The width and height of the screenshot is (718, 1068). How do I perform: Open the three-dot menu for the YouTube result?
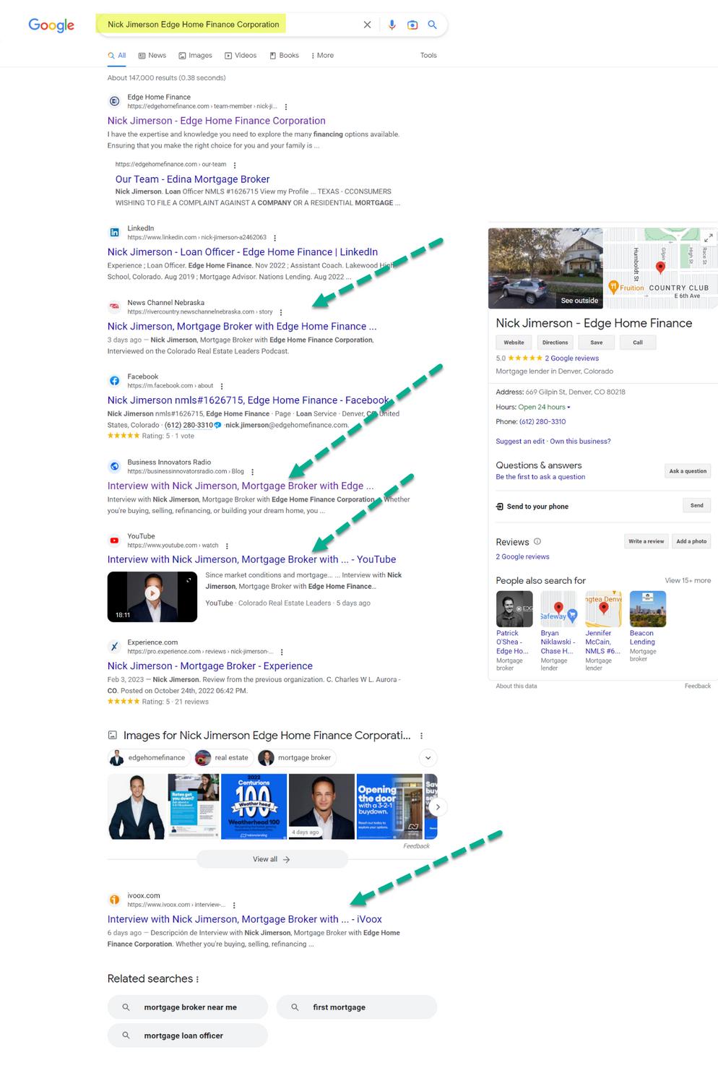click(x=227, y=546)
